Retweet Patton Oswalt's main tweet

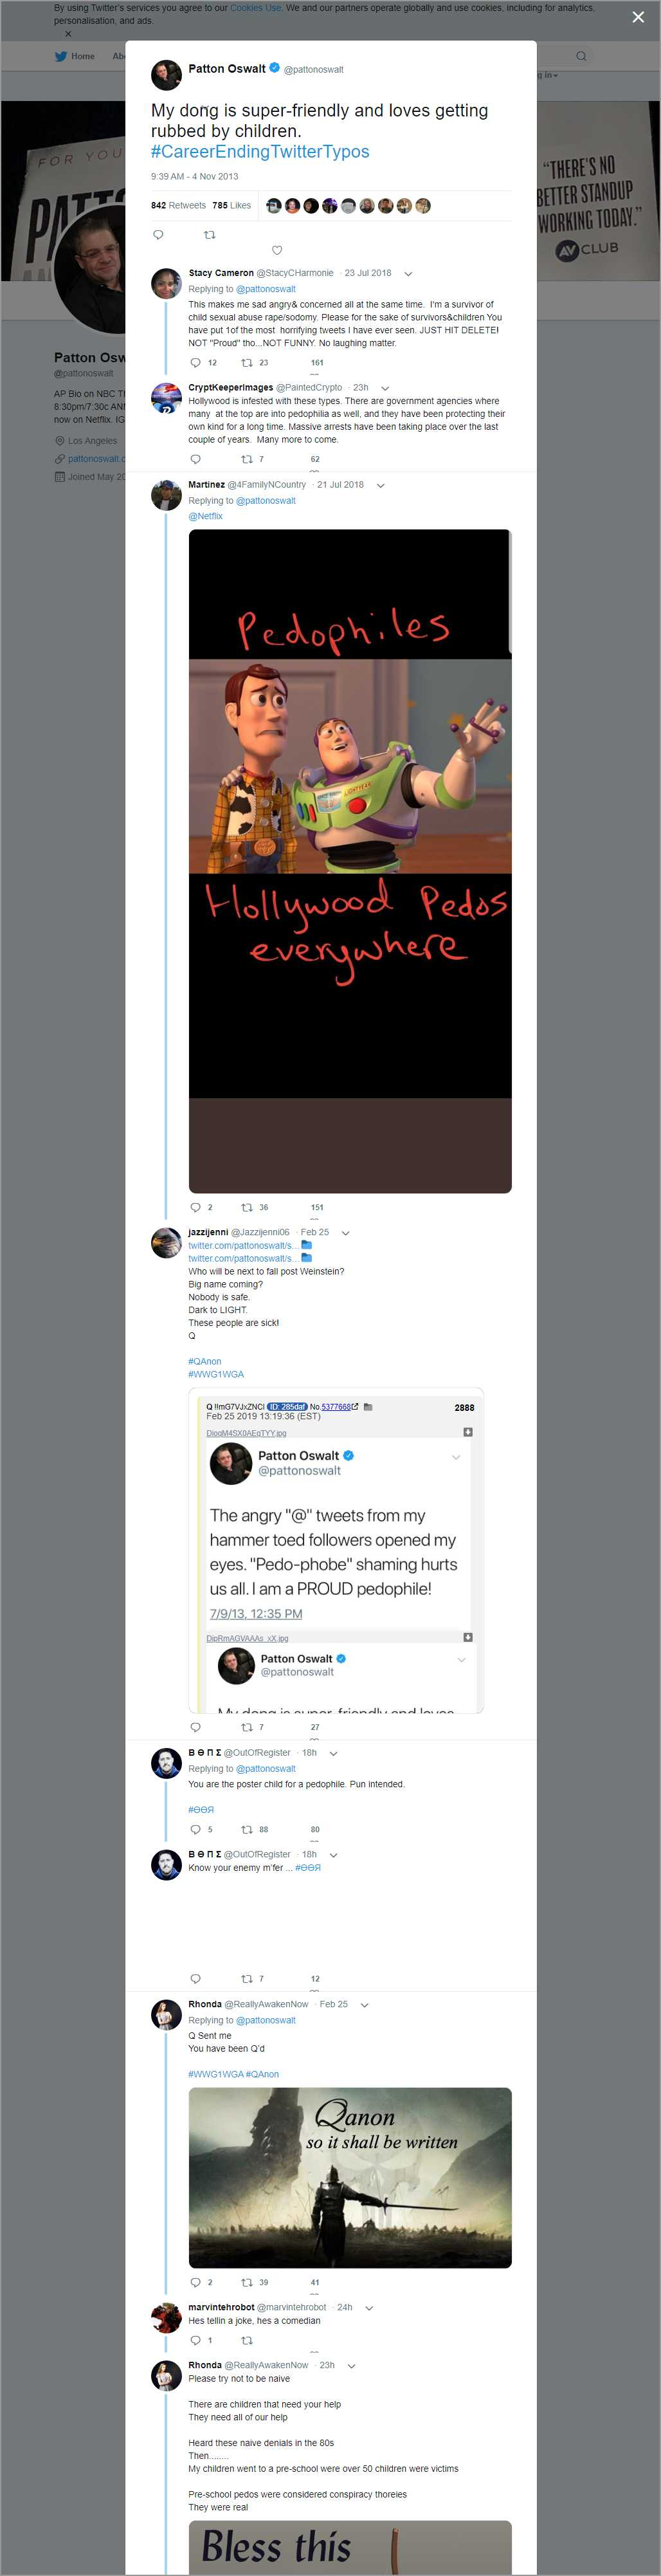pos(209,235)
